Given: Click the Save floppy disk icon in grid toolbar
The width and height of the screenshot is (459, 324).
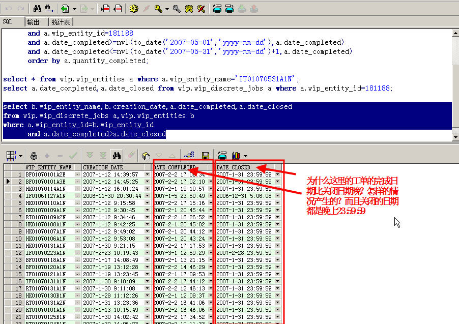Looking at the screenshot, I should click(x=206, y=156).
